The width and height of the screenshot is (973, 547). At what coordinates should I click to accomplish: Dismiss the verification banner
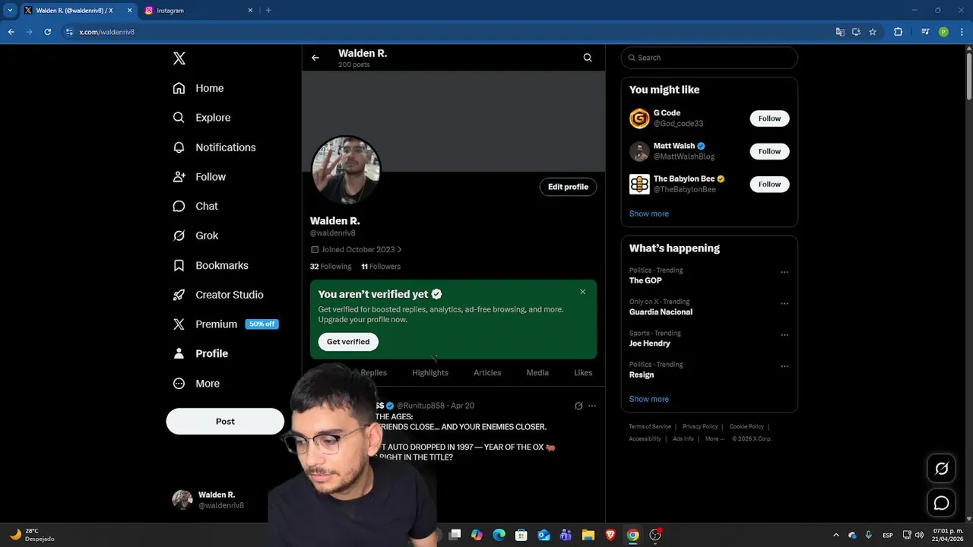point(583,292)
